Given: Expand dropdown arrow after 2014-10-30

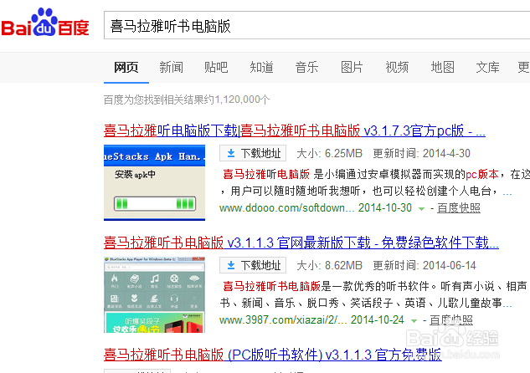Looking at the screenshot, I should (x=421, y=208).
